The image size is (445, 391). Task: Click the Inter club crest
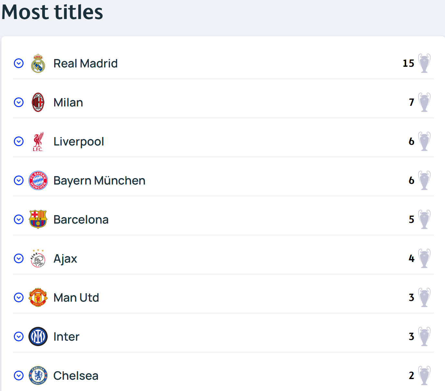38,336
